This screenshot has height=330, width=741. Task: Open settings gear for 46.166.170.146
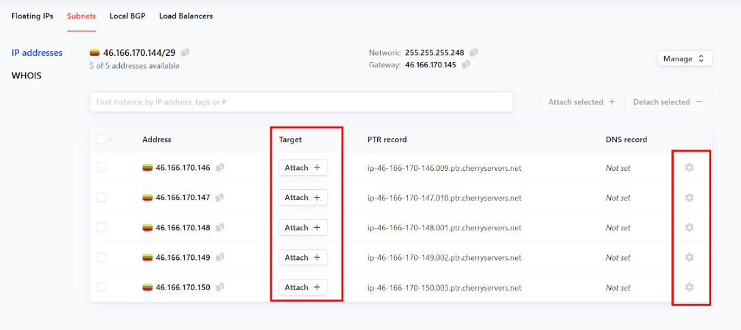tap(689, 167)
